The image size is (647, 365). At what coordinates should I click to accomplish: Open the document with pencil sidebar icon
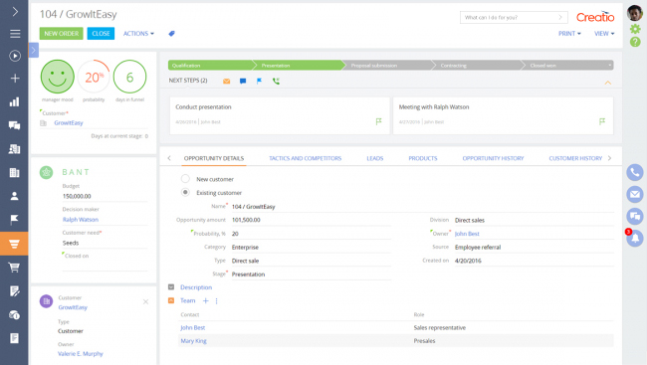tap(15, 291)
